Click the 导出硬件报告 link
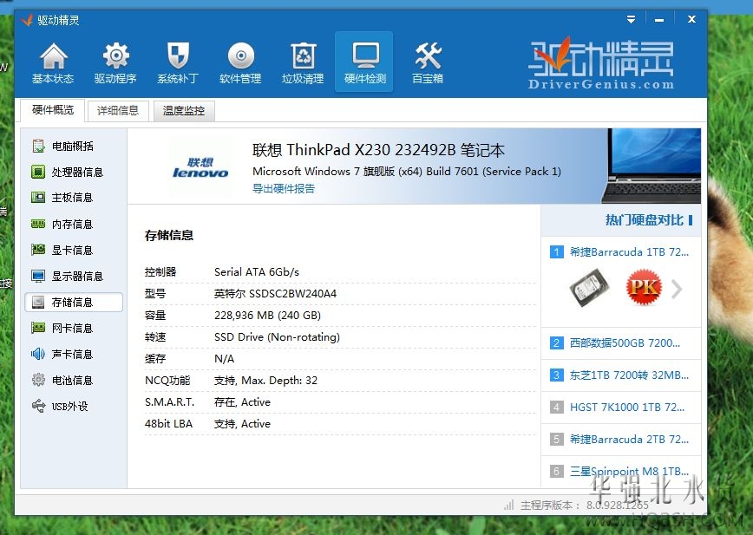The height and width of the screenshot is (535, 753). click(x=284, y=188)
